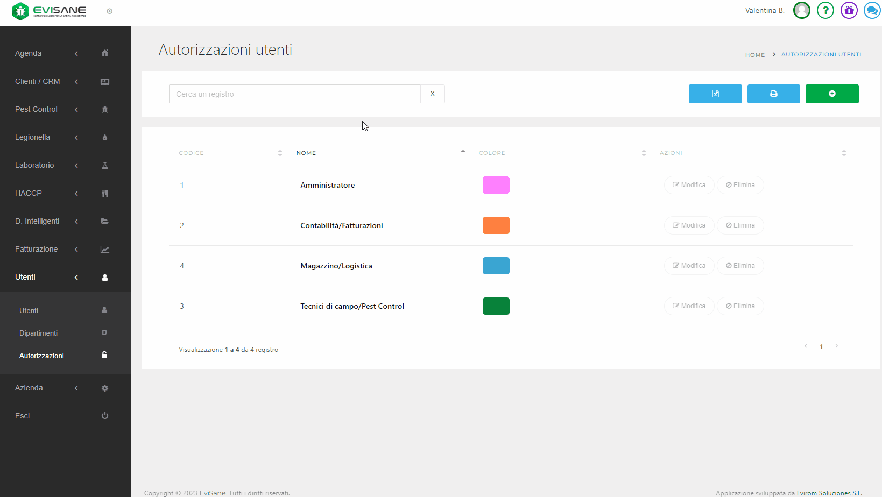Click the purple gift icon
Viewport: 882px width, 497px height.
849,10
